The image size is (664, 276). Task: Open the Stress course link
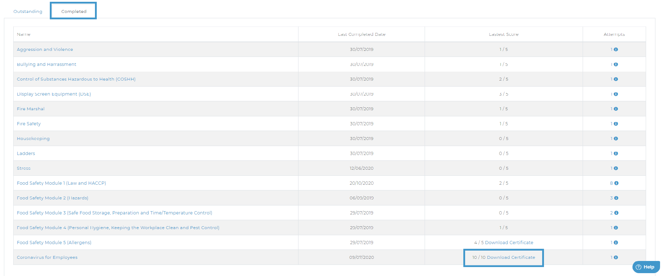point(24,168)
